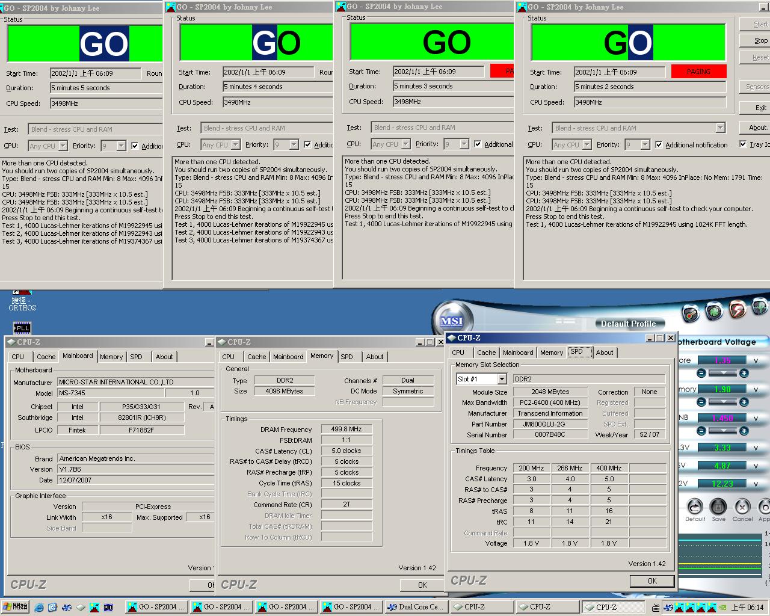Open the MSI fan speed icon

coord(713,312)
